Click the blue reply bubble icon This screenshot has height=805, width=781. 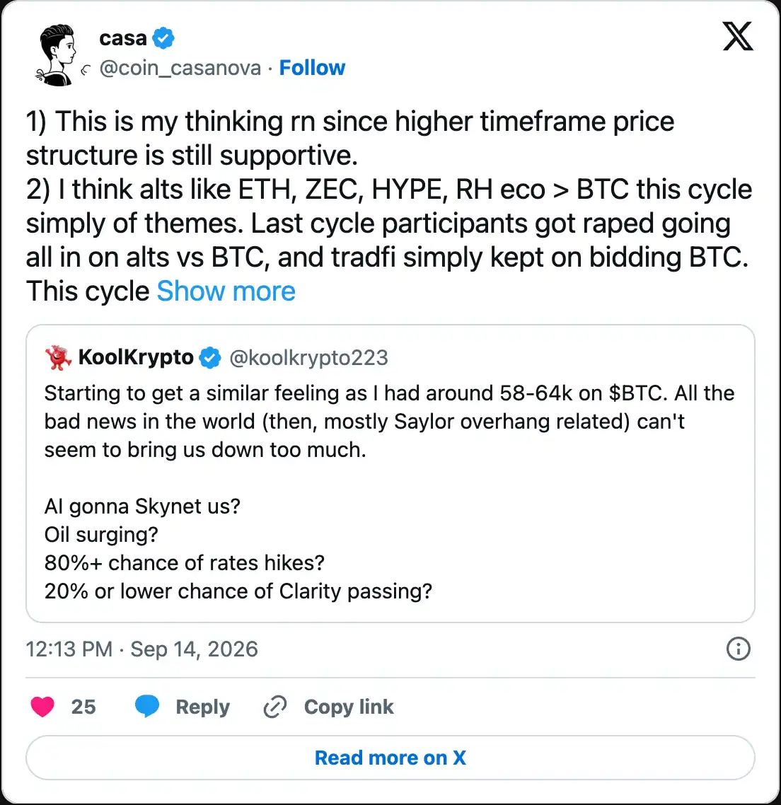147,707
